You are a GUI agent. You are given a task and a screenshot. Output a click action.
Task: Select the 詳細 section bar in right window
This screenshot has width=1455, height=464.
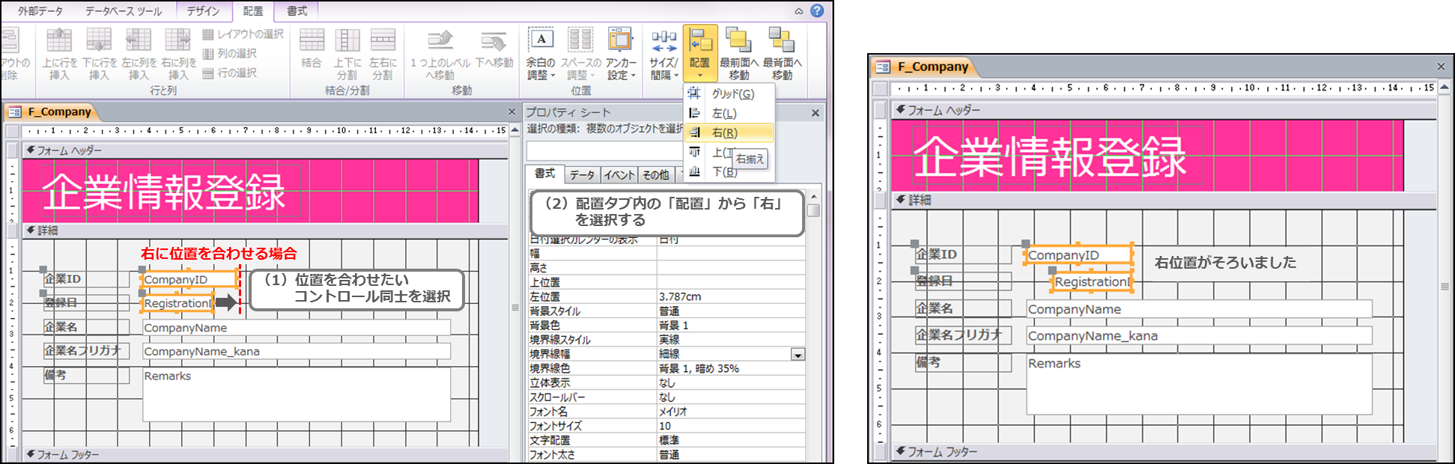coord(1164,201)
